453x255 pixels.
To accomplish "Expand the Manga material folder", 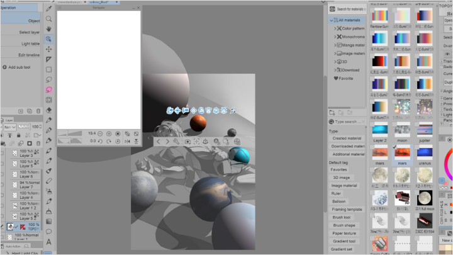I will 336,45.
